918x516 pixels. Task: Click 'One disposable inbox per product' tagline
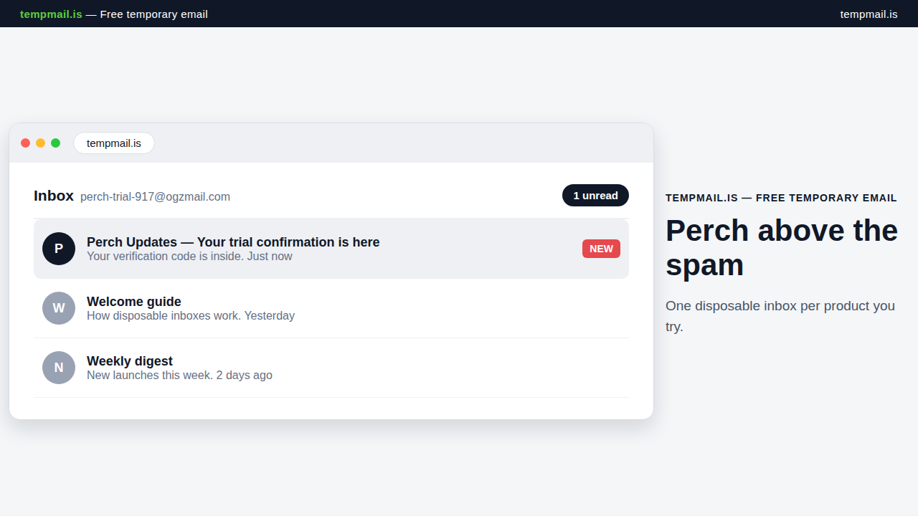pos(780,316)
